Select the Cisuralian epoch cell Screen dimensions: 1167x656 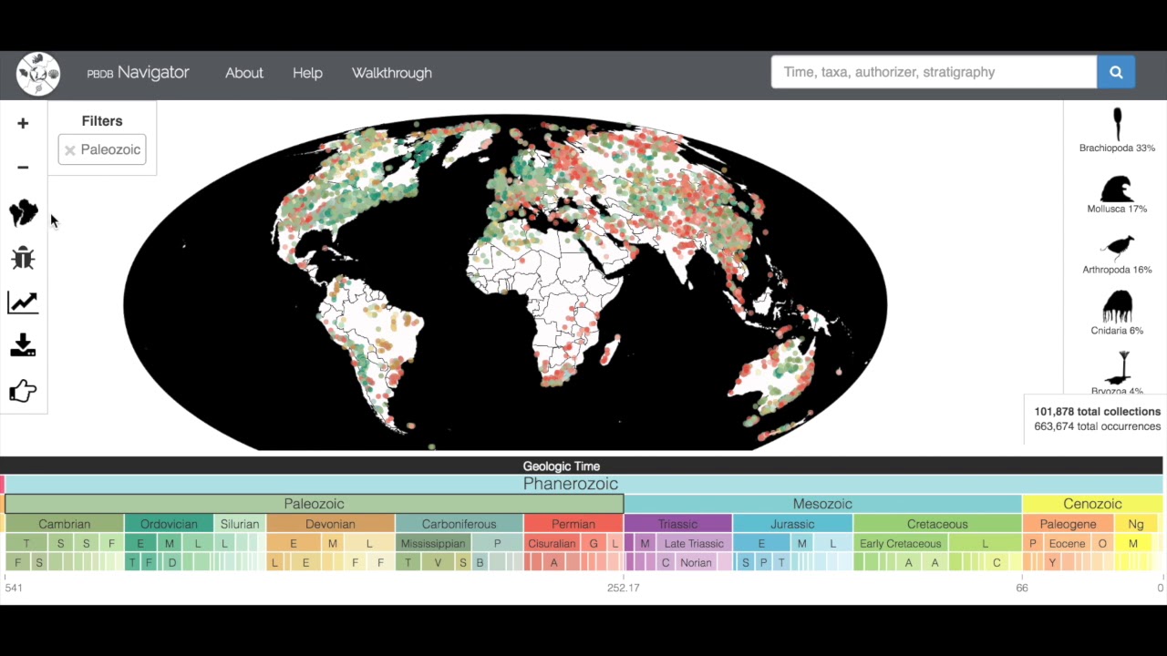(x=552, y=544)
